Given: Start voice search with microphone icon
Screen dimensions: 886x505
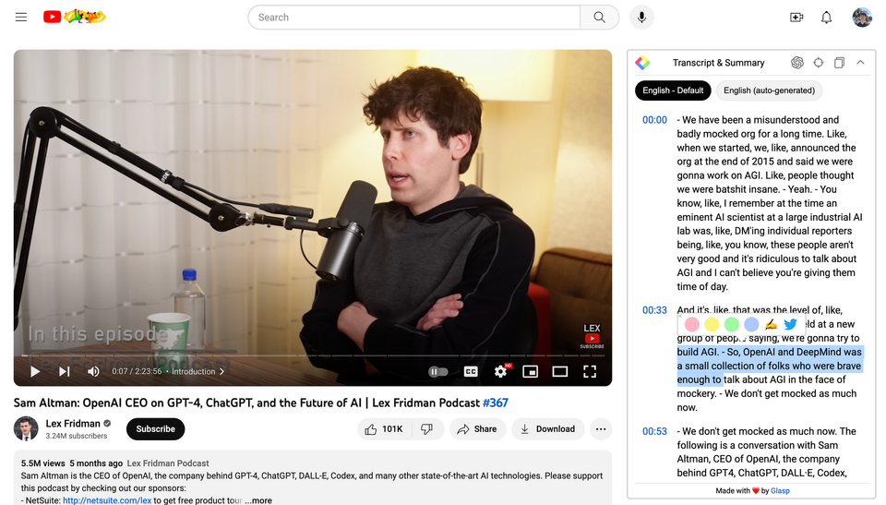Looking at the screenshot, I should coord(641,17).
